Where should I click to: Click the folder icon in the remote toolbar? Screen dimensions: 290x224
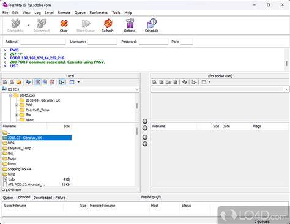pos(168,82)
